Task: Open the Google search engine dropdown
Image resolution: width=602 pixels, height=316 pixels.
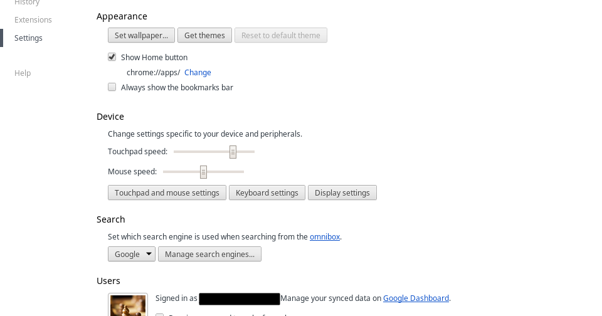Action: 132,254
